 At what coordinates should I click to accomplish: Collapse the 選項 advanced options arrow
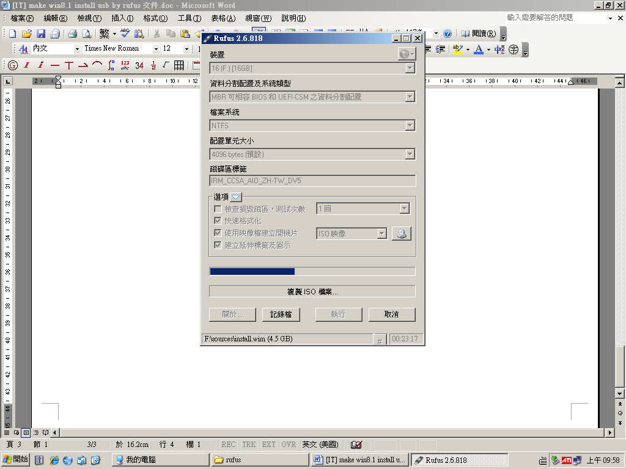pyautogui.click(x=236, y=197)
